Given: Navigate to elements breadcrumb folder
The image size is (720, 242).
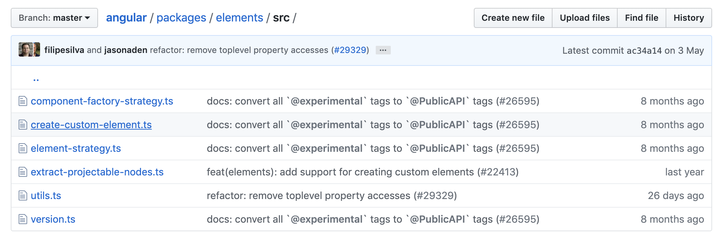Looking at the screenshot, I should click(x=239, y=18).
